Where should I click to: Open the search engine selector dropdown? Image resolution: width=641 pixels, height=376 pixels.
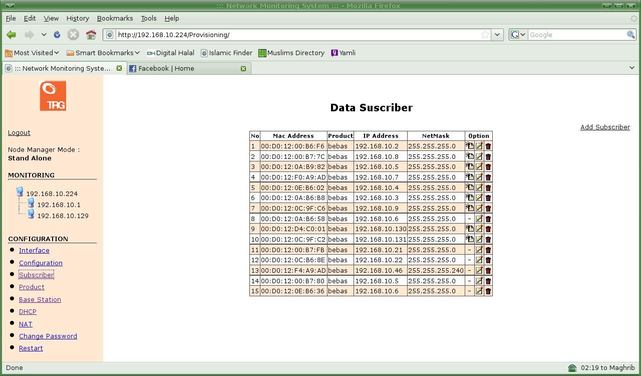click(518, 35)
